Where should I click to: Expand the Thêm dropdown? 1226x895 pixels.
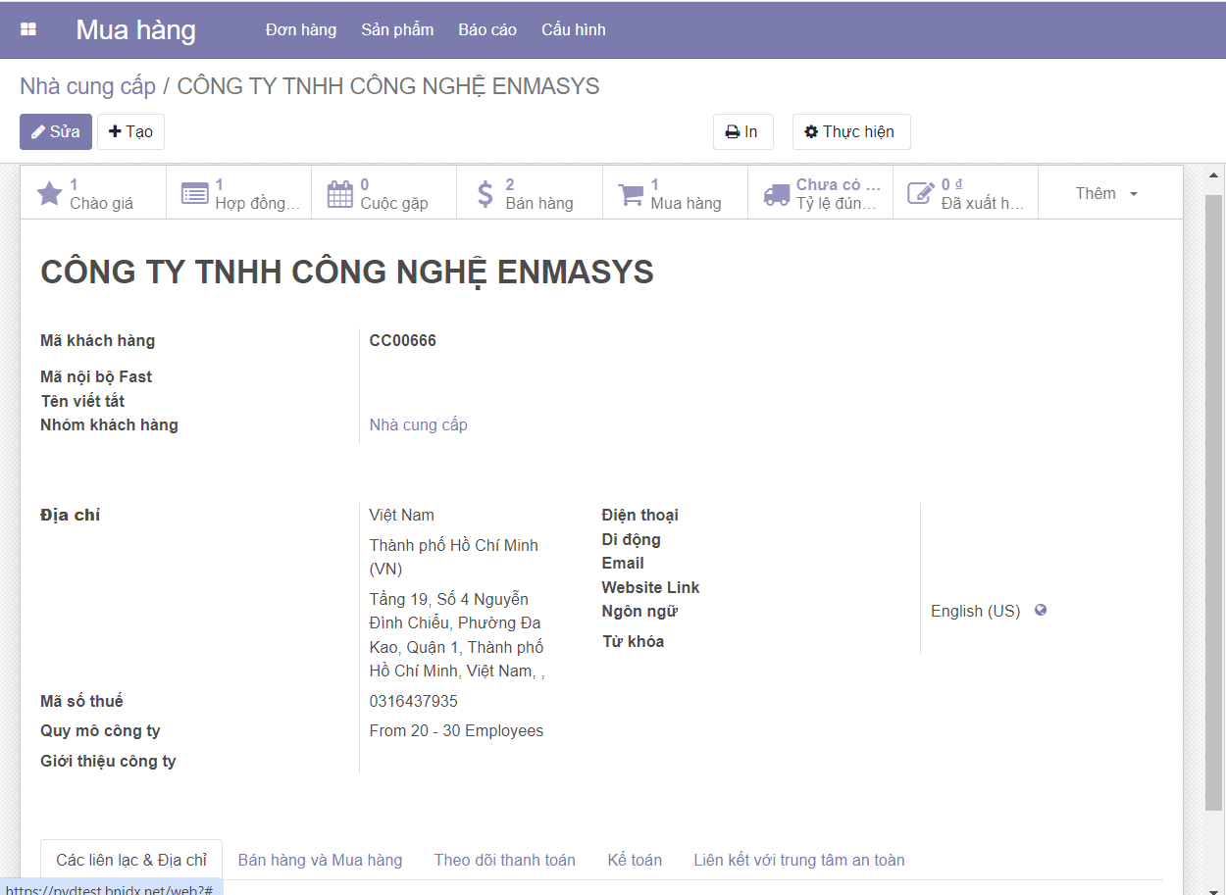pyautogui.click(x=1106, y=193)
